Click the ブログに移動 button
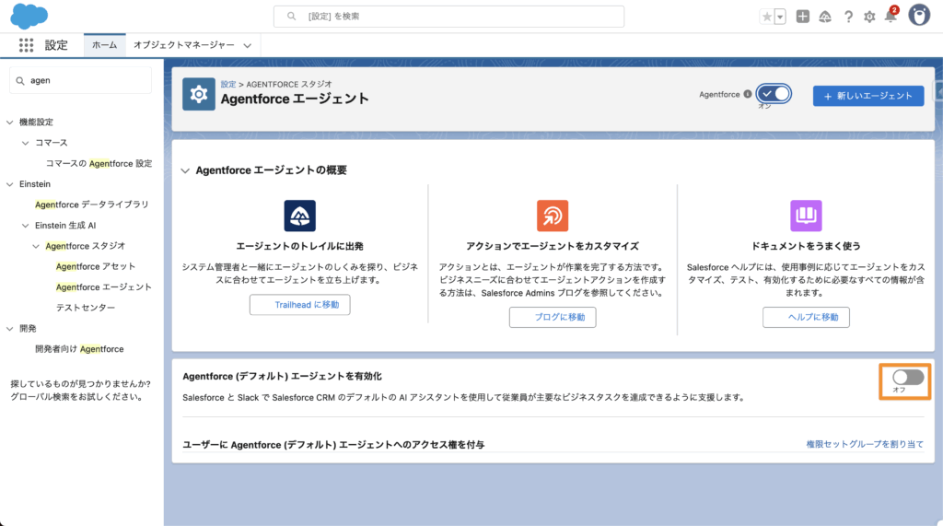943x526 pixels. coord(553,317)
